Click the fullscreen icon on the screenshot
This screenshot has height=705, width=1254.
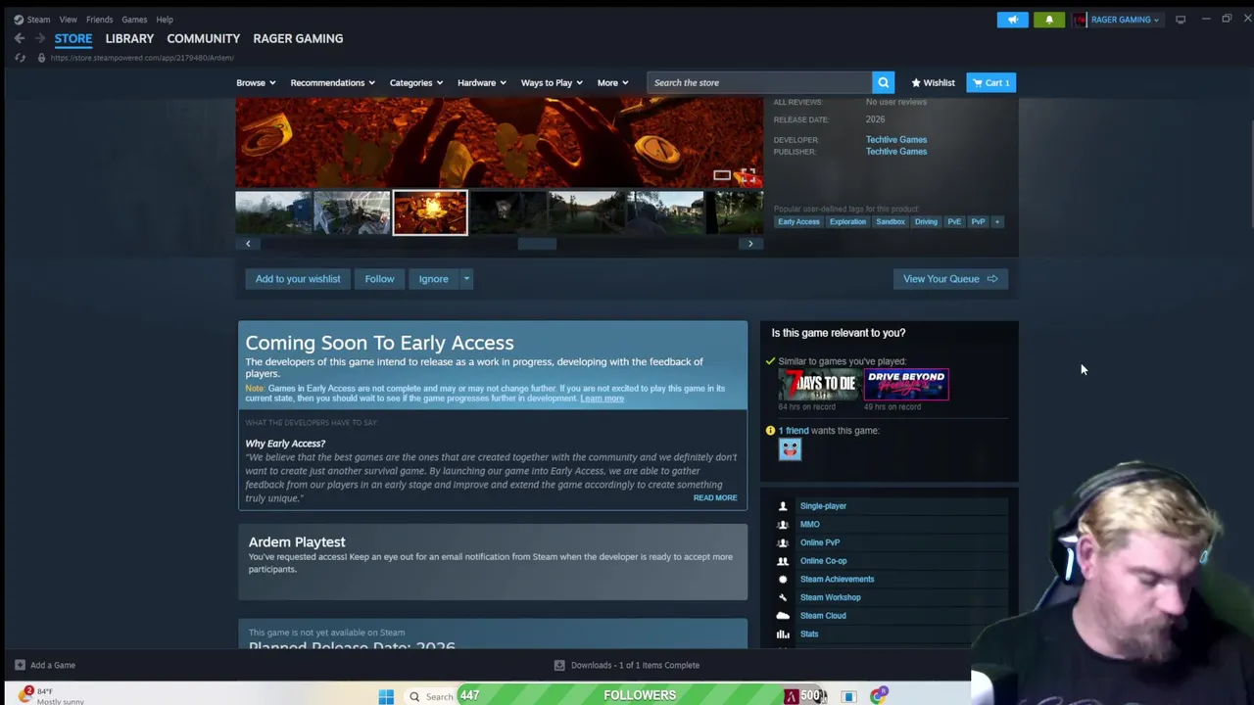(748, 176)
